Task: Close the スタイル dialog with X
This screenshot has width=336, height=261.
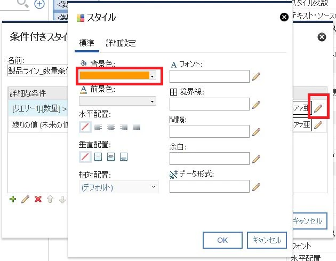Action: point(284,17)
